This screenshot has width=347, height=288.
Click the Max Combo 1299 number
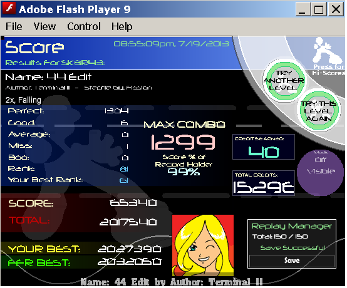(x=184, y=143)
